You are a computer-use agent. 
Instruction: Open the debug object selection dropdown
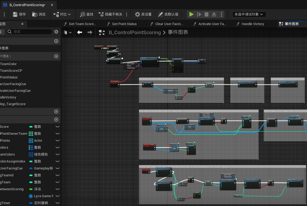[249, 14]
